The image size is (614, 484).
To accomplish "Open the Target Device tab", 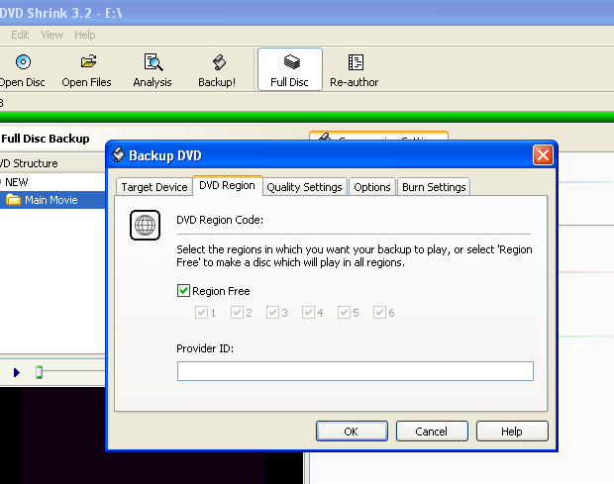I will coord(154,187).
